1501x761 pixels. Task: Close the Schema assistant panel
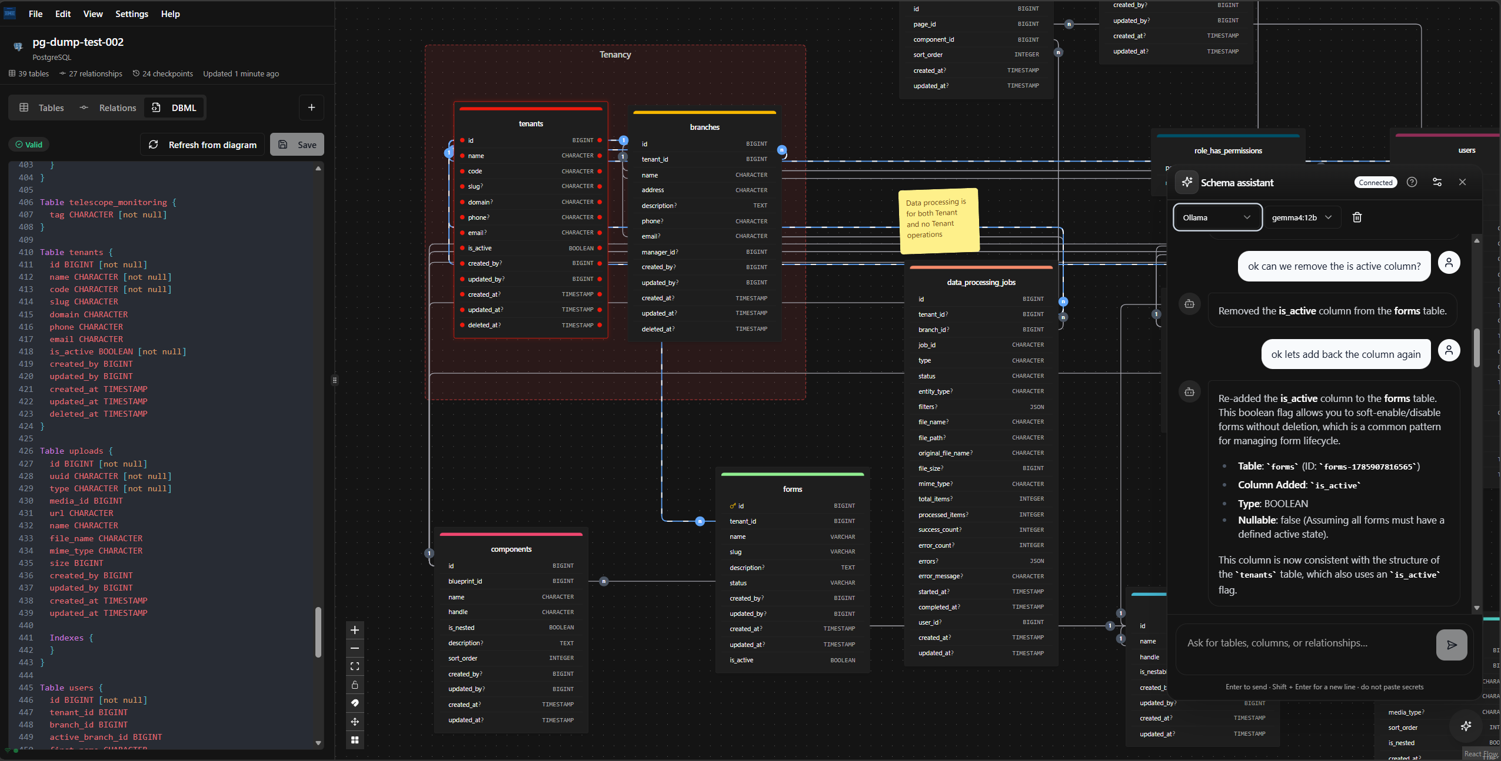click(1463, 182)
